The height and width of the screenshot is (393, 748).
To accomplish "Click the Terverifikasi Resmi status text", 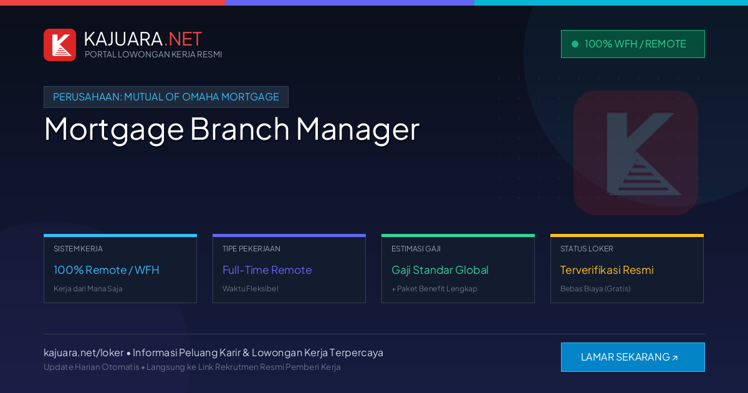I will (x=607, y=270).
